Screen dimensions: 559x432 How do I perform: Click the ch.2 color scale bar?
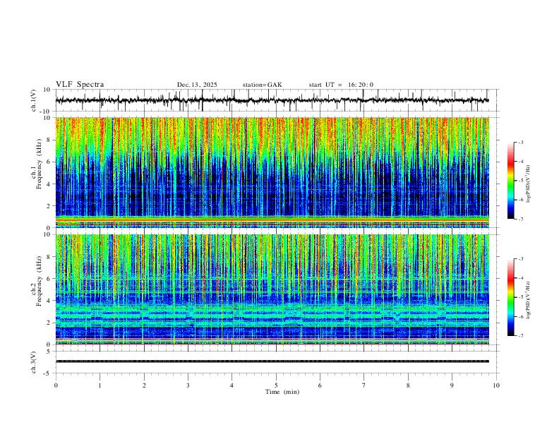coord(511,297)
